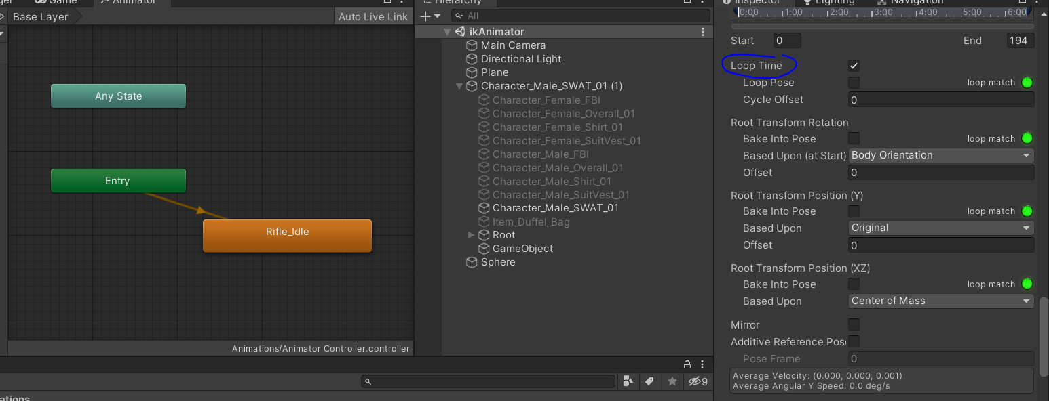Screen dimensions: 1049x401
Task: Click the Auto Live Link button
Action: [373, 16]
